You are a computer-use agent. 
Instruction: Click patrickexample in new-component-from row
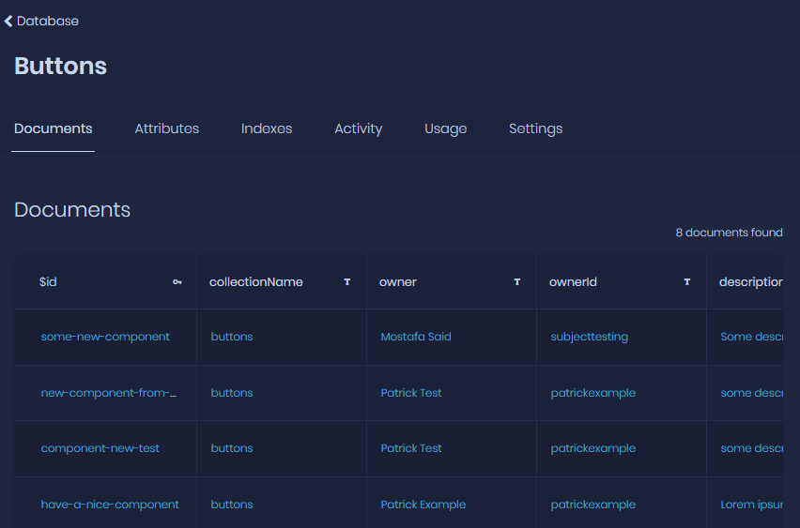click(592, 393)
